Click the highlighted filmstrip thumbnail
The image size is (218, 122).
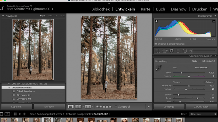click(x=48, y=120)
